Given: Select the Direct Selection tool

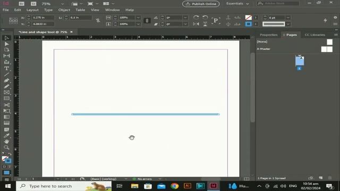Looking at the screenshot, I should [x=6, y=44].
